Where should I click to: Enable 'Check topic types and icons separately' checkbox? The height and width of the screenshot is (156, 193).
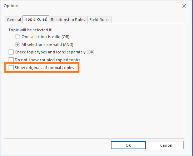[11, 52]
